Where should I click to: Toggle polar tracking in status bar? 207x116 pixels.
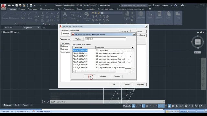tap(147, 106)
